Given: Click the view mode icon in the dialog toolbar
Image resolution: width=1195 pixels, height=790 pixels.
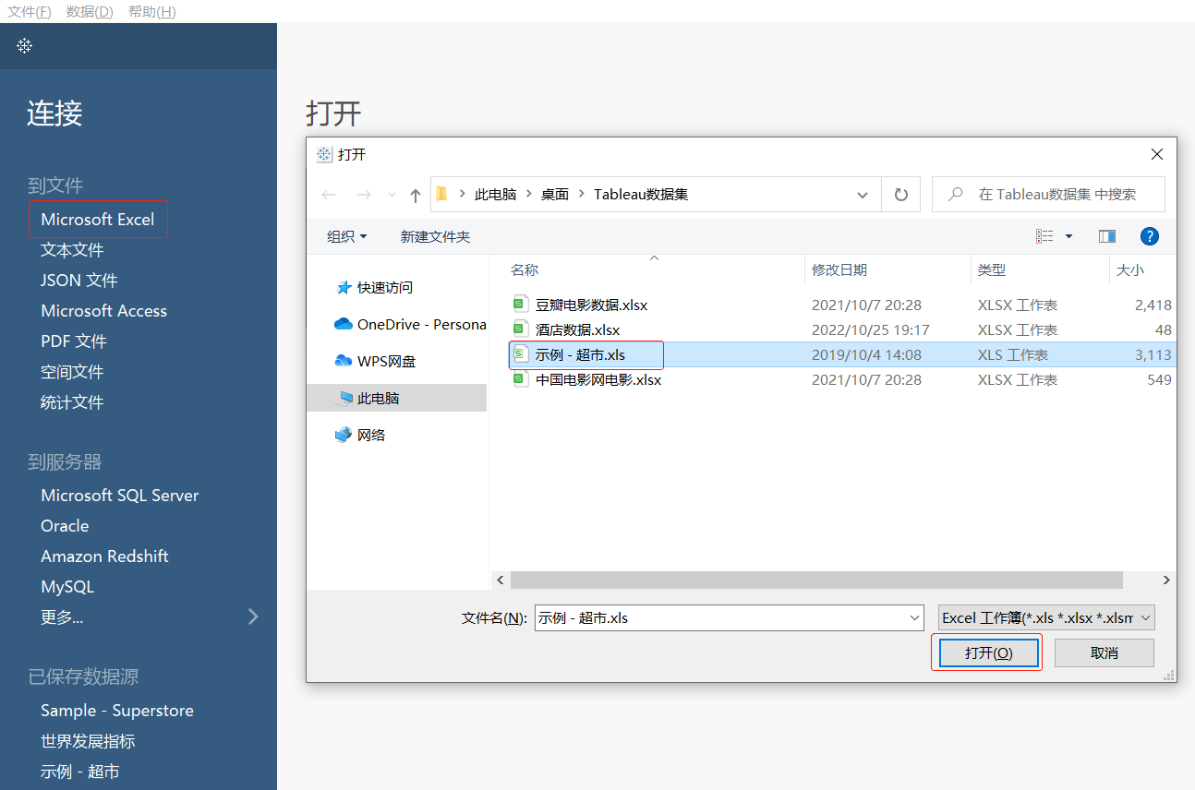Looking at the screenshot, I should [1044, 236].
